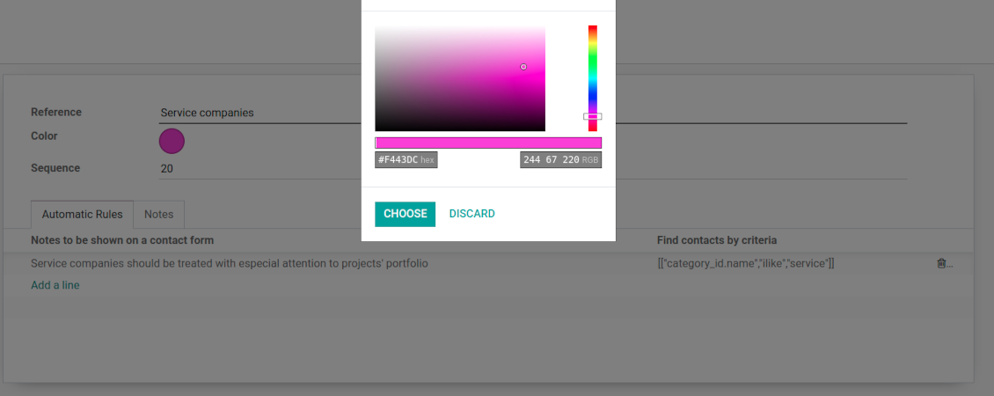Click the Color label
Image resolution: width=994 pixels, height=396 pixels.
[44, 136]
